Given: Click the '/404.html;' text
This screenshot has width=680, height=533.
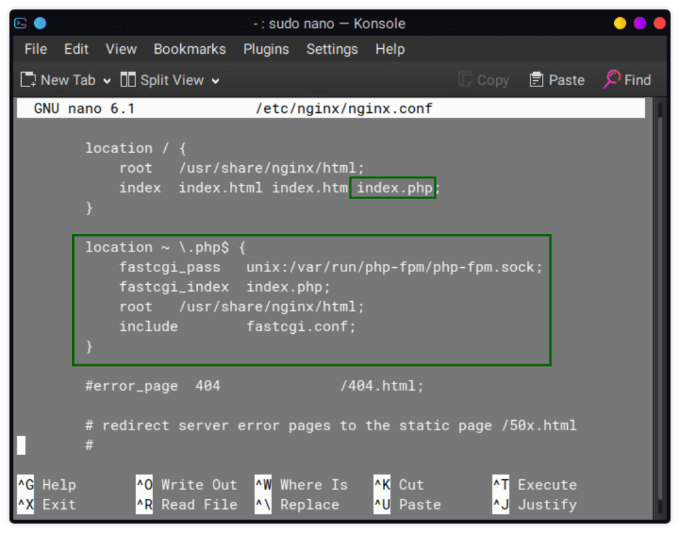Looking at the screenshot, I should tap(381, 386).
